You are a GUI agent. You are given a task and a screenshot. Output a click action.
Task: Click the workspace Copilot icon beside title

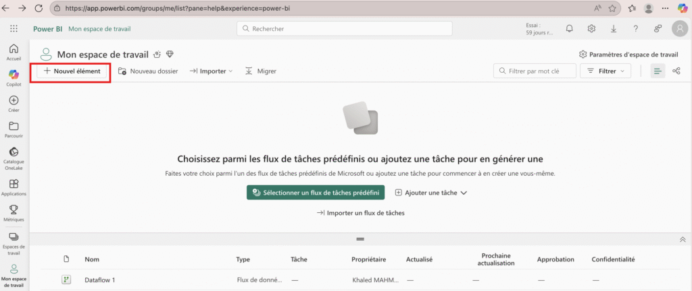157,54
